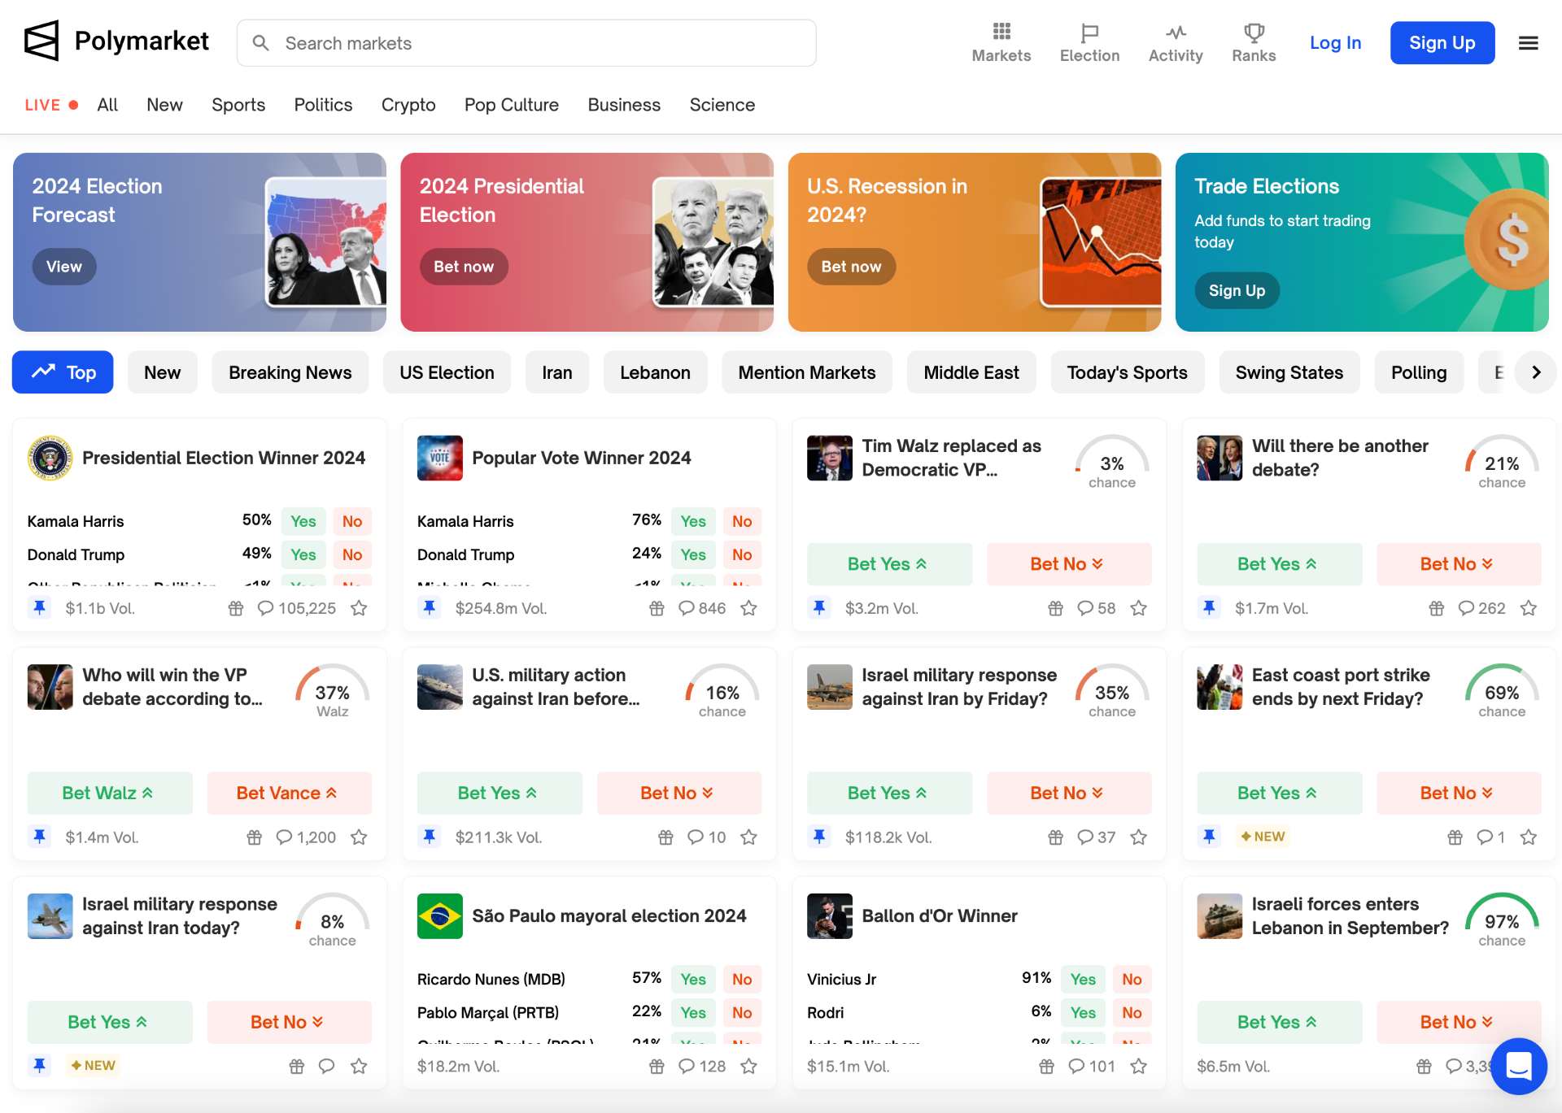Open gift icon on Ballon d'Or Winner card

[1046, 1066]
